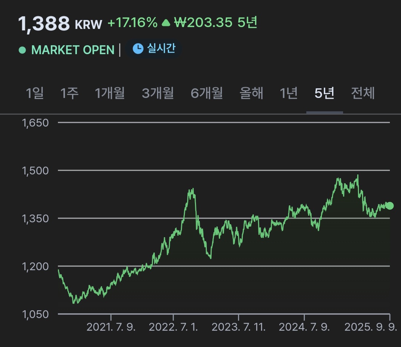401x347 pixels.
Task: Click the green up-arrow change icon
Action: coord(166,23)
